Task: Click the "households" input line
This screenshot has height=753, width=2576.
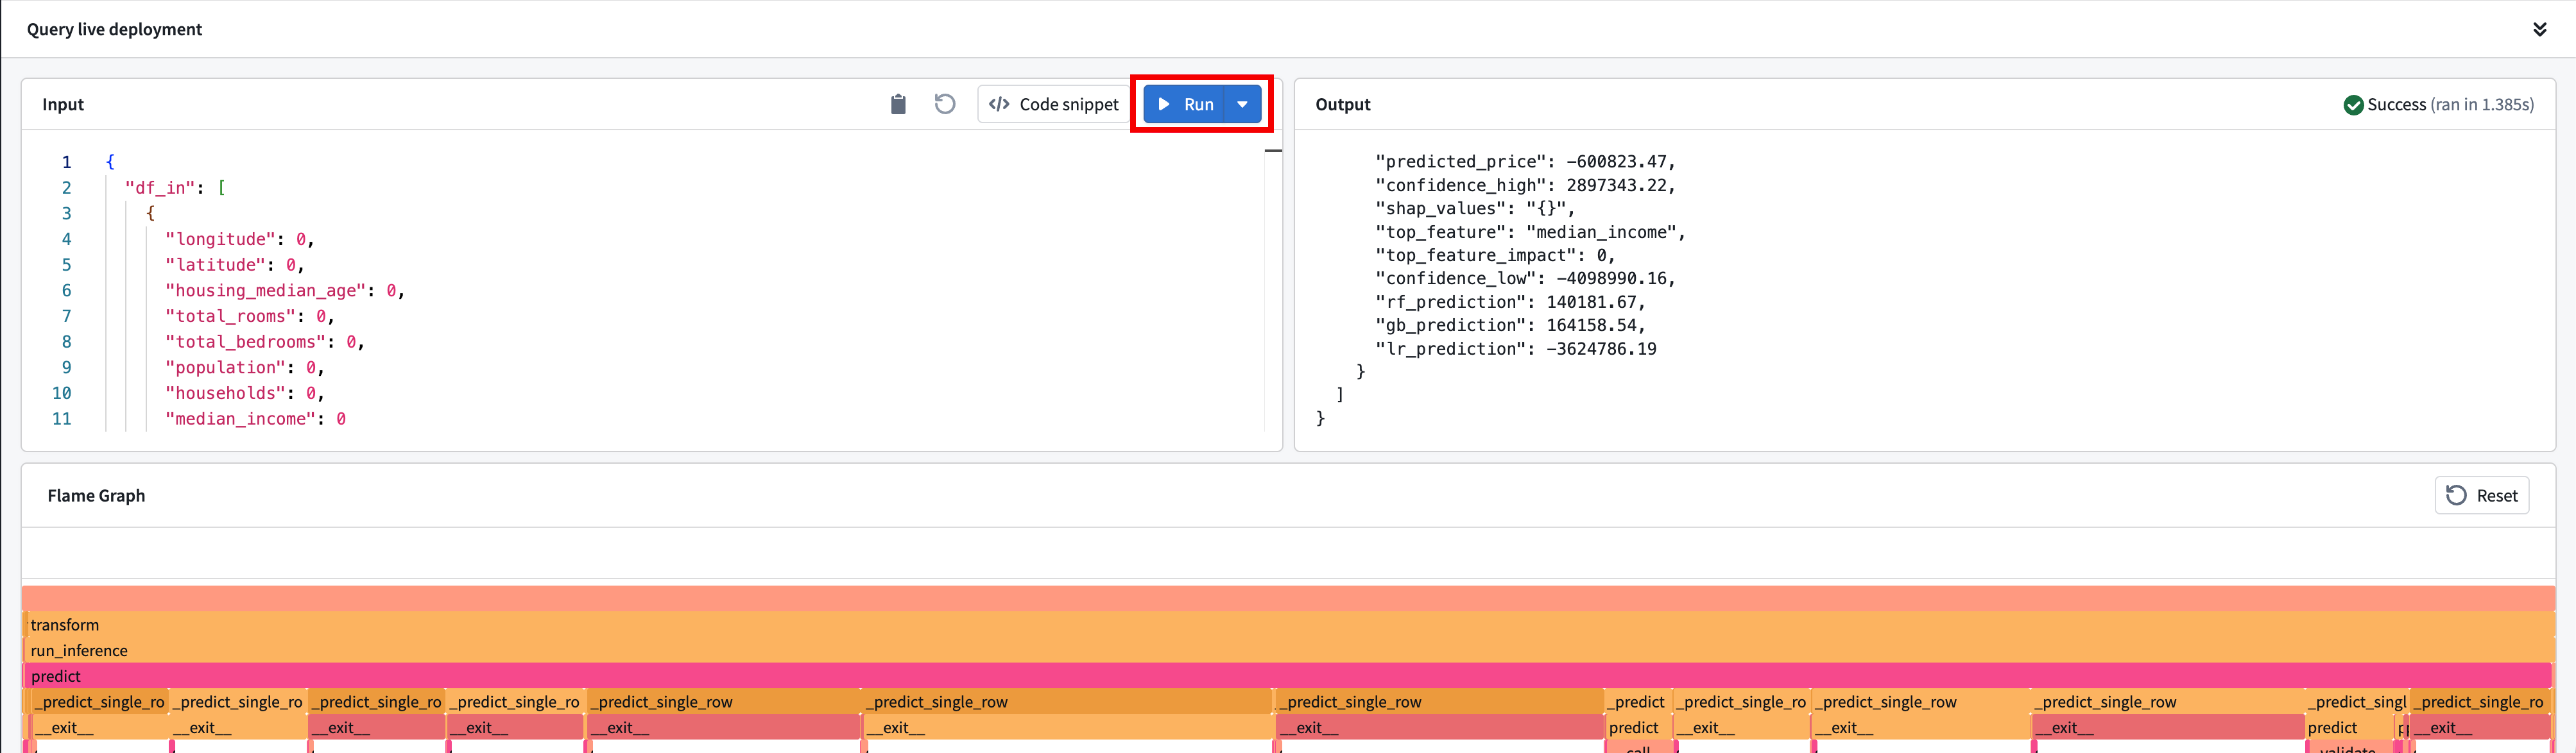Action: [x=245, y=393]
